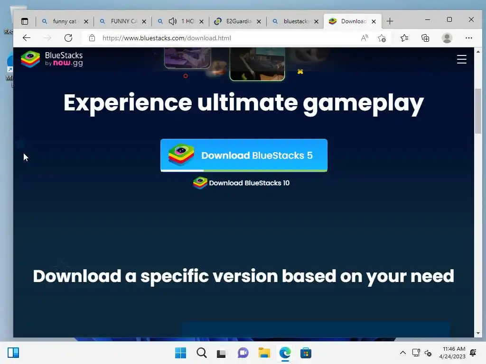Viewport: 486px width, 364px height.
Task: Refresh the current page
Action: coord(68,38)
